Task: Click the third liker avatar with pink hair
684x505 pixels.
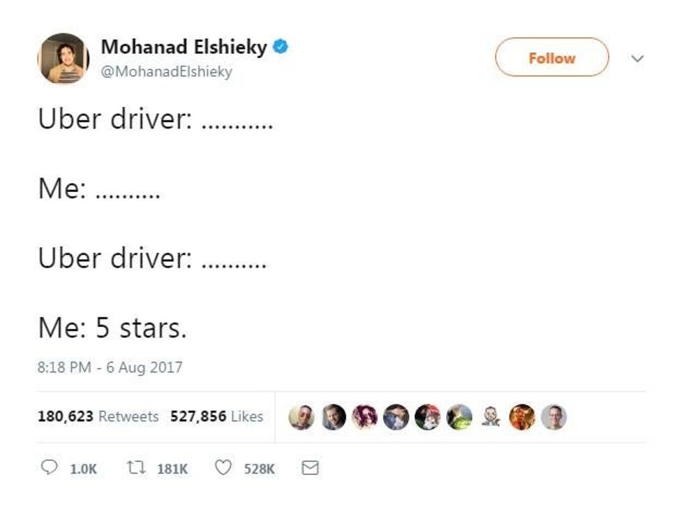Action: tap(364, 417)
